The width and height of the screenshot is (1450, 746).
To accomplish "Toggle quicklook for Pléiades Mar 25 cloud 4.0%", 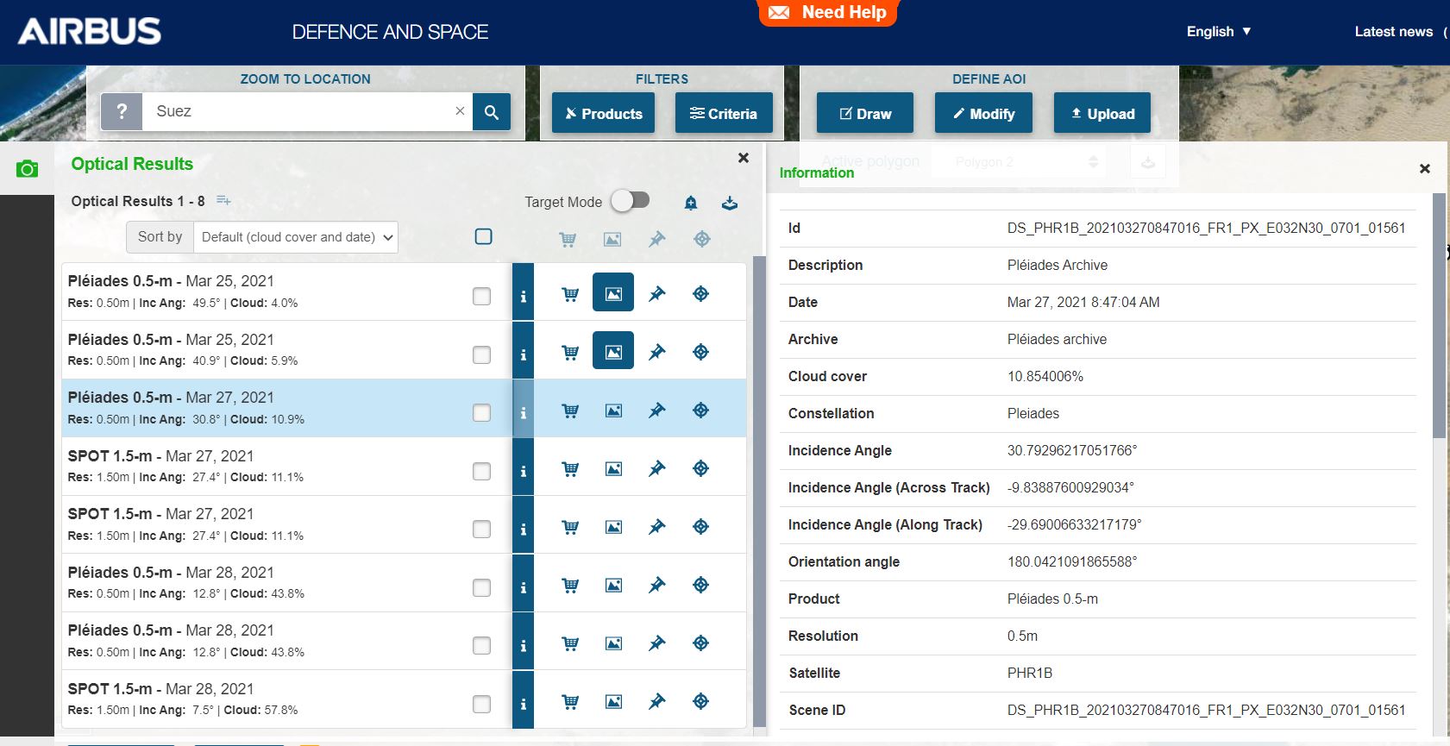I will pyautogui.click(x=613, y=292).
